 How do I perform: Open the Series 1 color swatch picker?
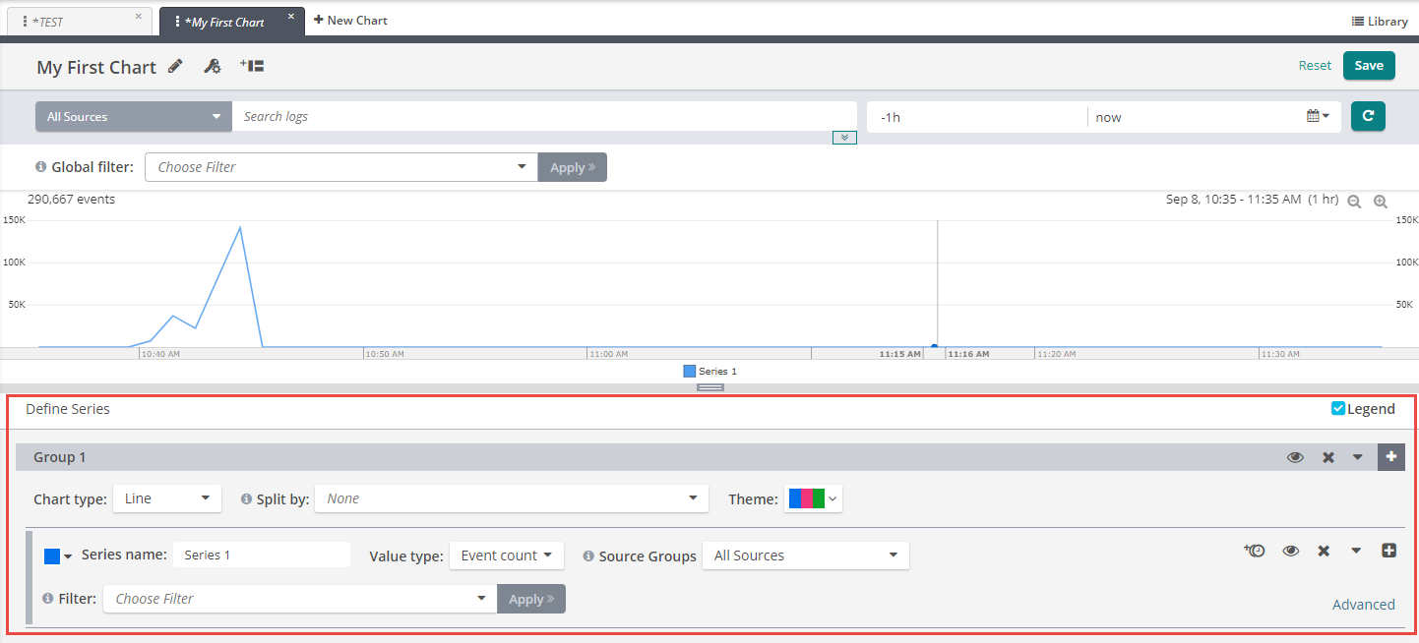pos(58,556)
